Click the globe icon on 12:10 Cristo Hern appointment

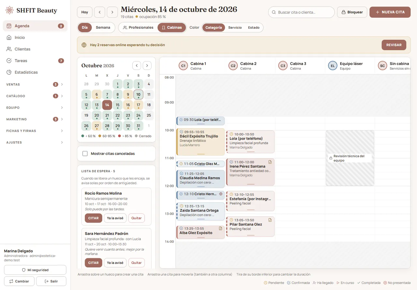[221, 194]
